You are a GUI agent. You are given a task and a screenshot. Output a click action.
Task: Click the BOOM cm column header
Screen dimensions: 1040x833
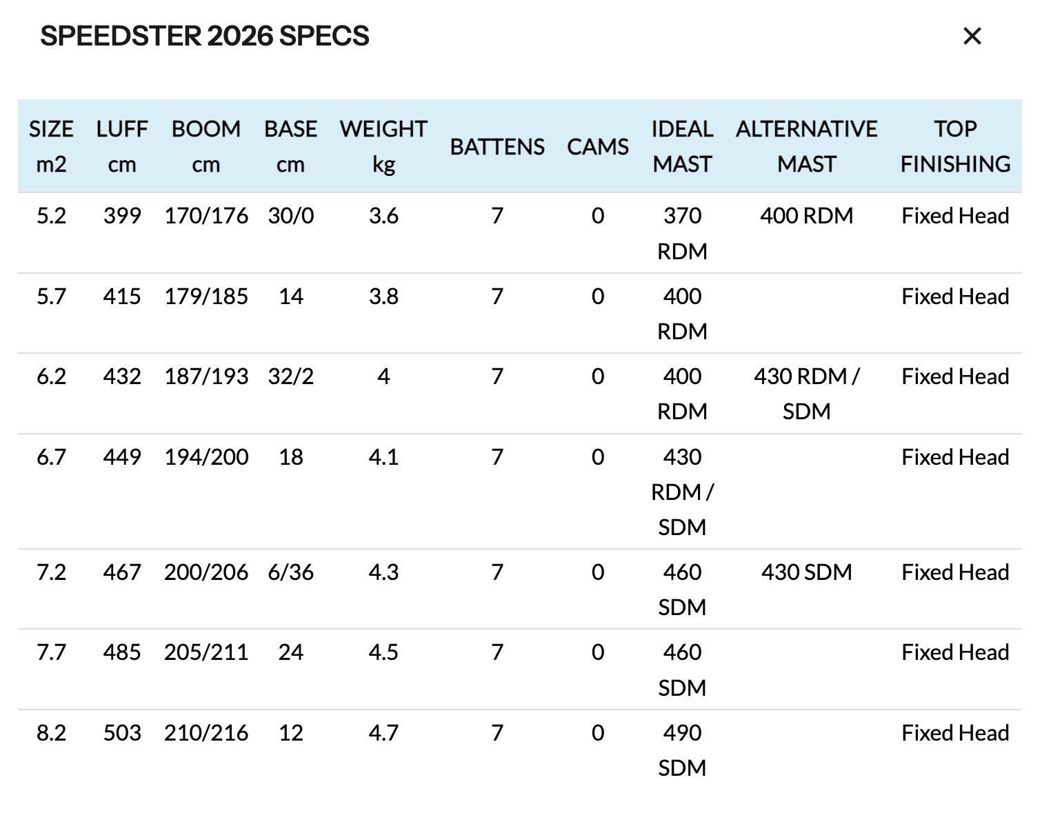pos(206,146)
